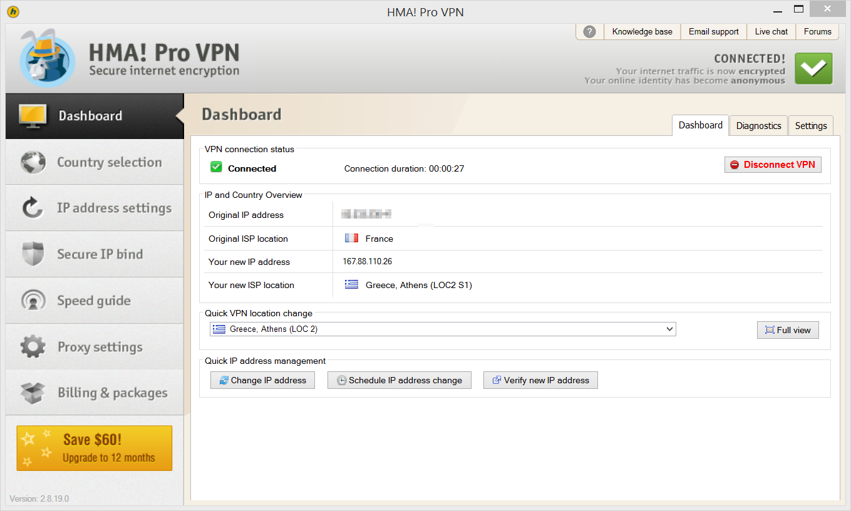Click the small green Connected status check icon

coord(216,167)
